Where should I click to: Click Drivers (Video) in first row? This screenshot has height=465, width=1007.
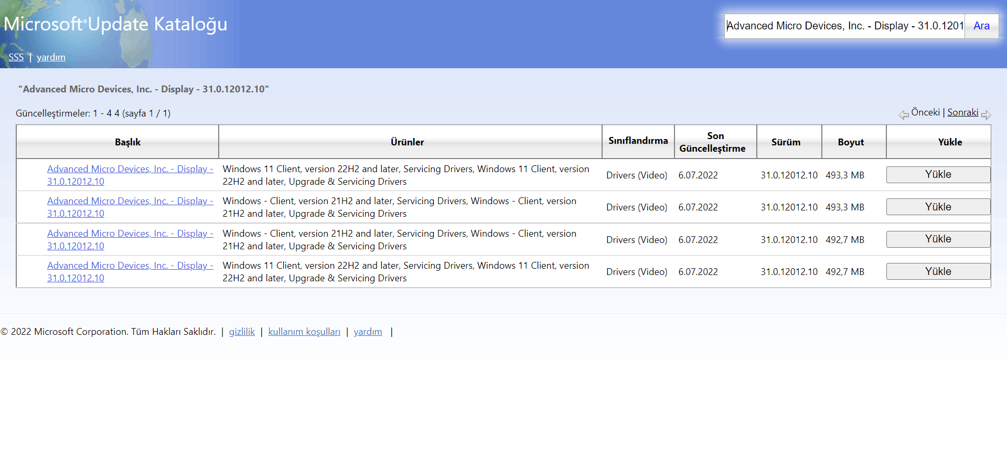pyautogui.click(x=637, y=175)
